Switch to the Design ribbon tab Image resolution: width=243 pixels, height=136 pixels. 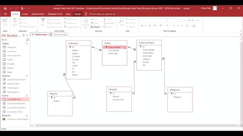77,14
